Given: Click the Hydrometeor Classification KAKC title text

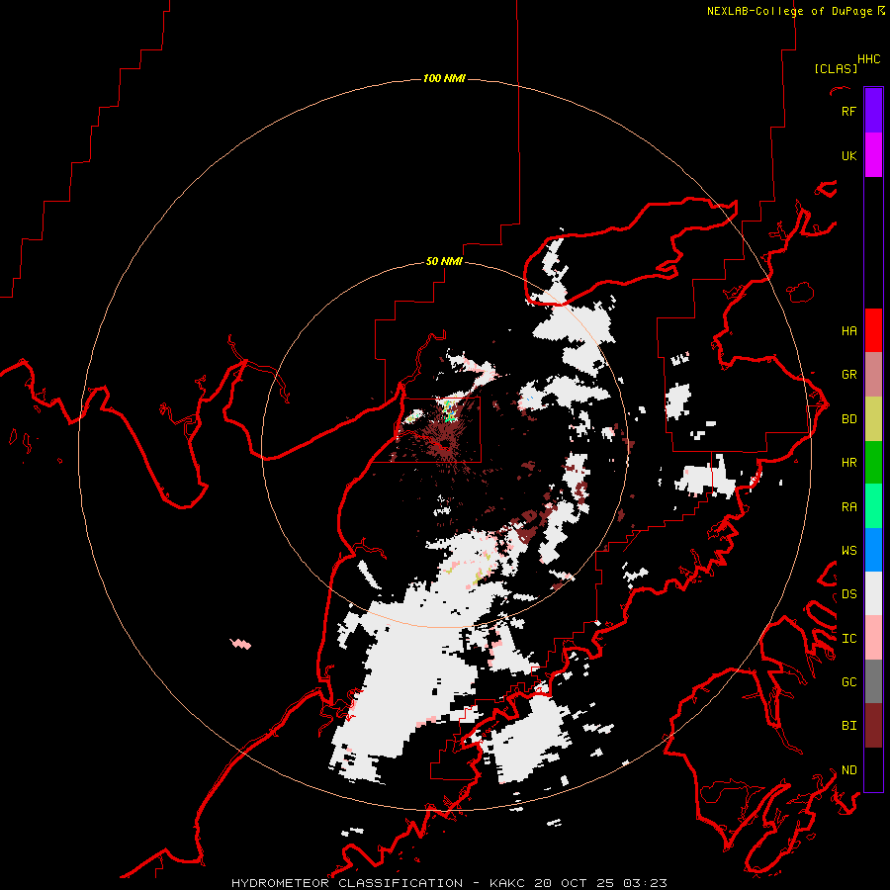Looking at the screenshot, I should 449,883.
